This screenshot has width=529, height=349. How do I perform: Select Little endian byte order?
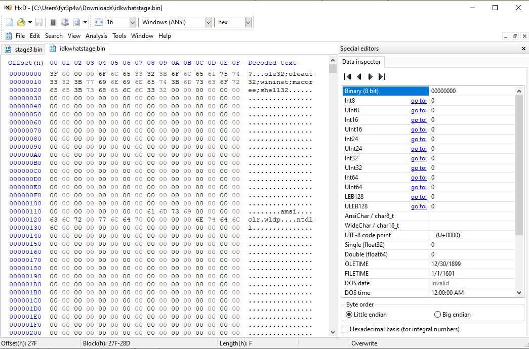tap(349, 315)
